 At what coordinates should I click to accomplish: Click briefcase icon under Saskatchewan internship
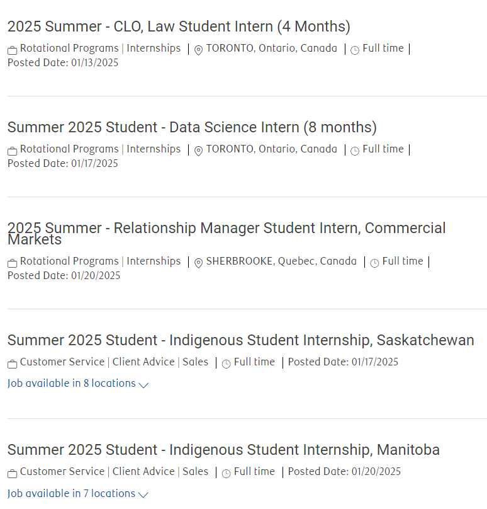[x=13, y=364]
